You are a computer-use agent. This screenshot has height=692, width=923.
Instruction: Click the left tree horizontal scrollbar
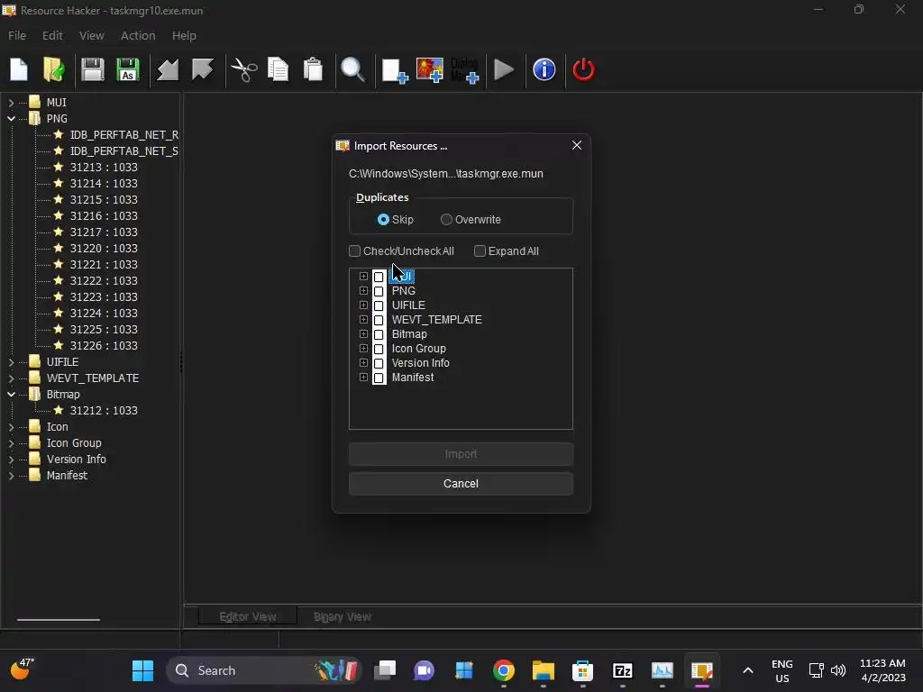coord(59,620)
